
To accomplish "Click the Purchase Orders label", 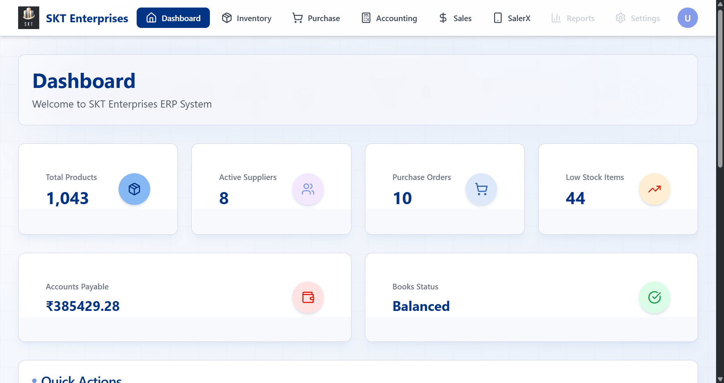I will (422, 177).
